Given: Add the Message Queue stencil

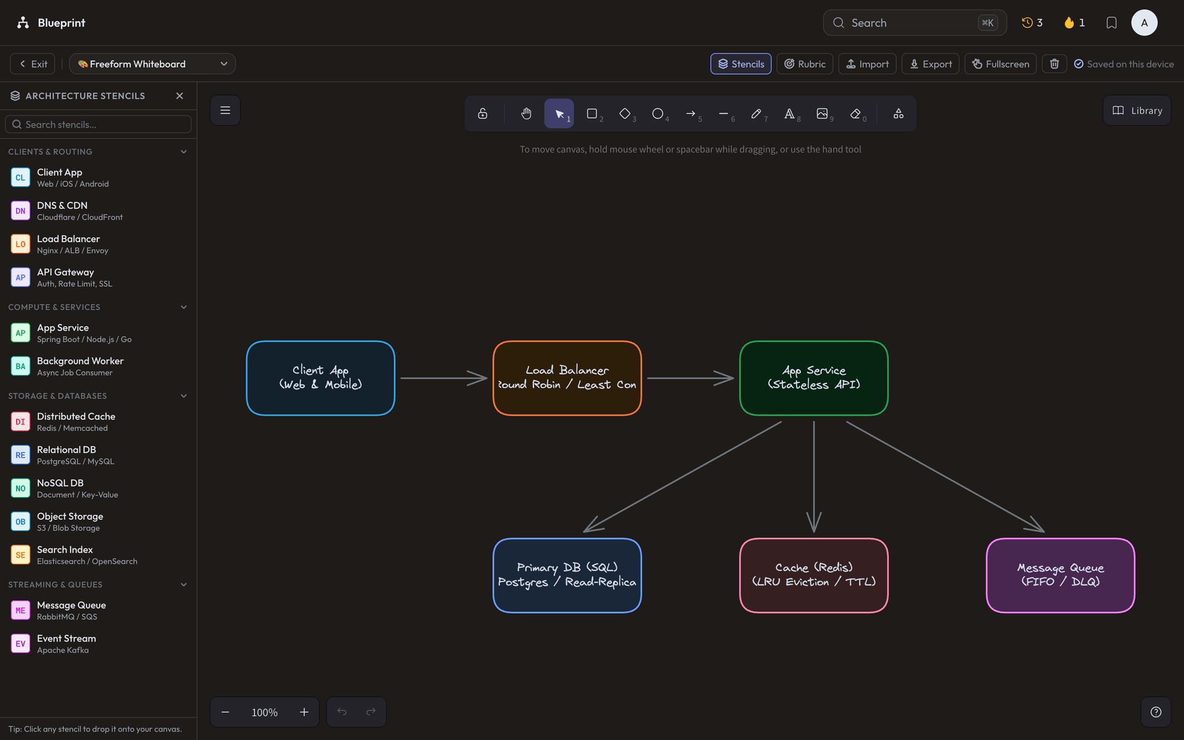Looking at the screenshot, I should click(98, 610).
